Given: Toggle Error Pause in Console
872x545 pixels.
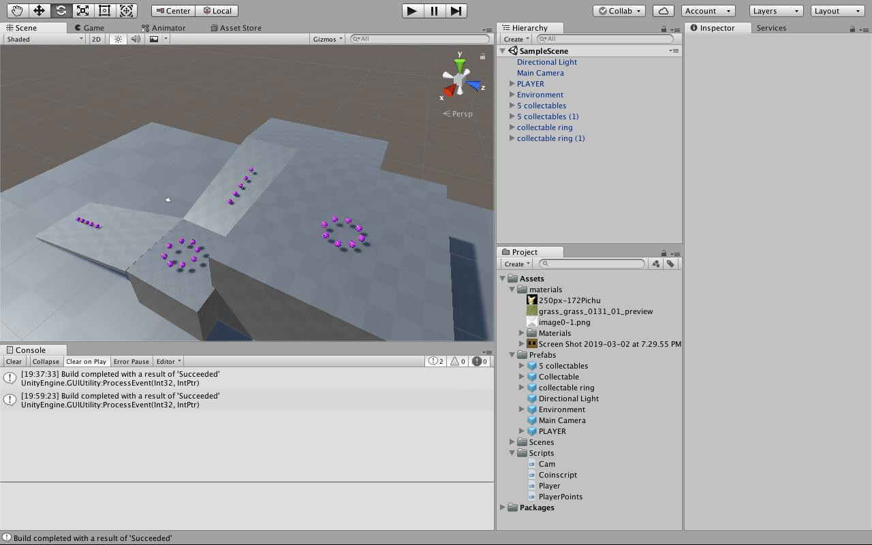Looking at the screenshot, I should tap(131, 361).
